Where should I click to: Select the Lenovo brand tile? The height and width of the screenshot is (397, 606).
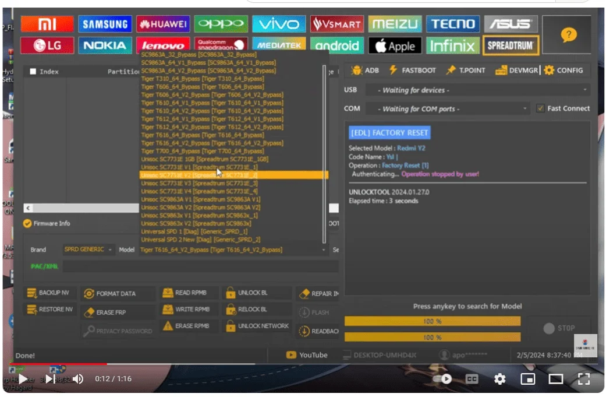coord(163,45)
